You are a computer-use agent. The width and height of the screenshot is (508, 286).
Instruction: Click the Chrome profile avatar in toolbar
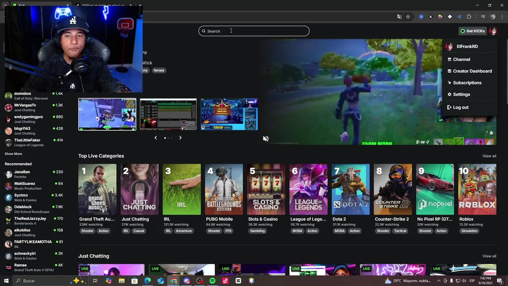pyautogui.click(x=493, y=17)
